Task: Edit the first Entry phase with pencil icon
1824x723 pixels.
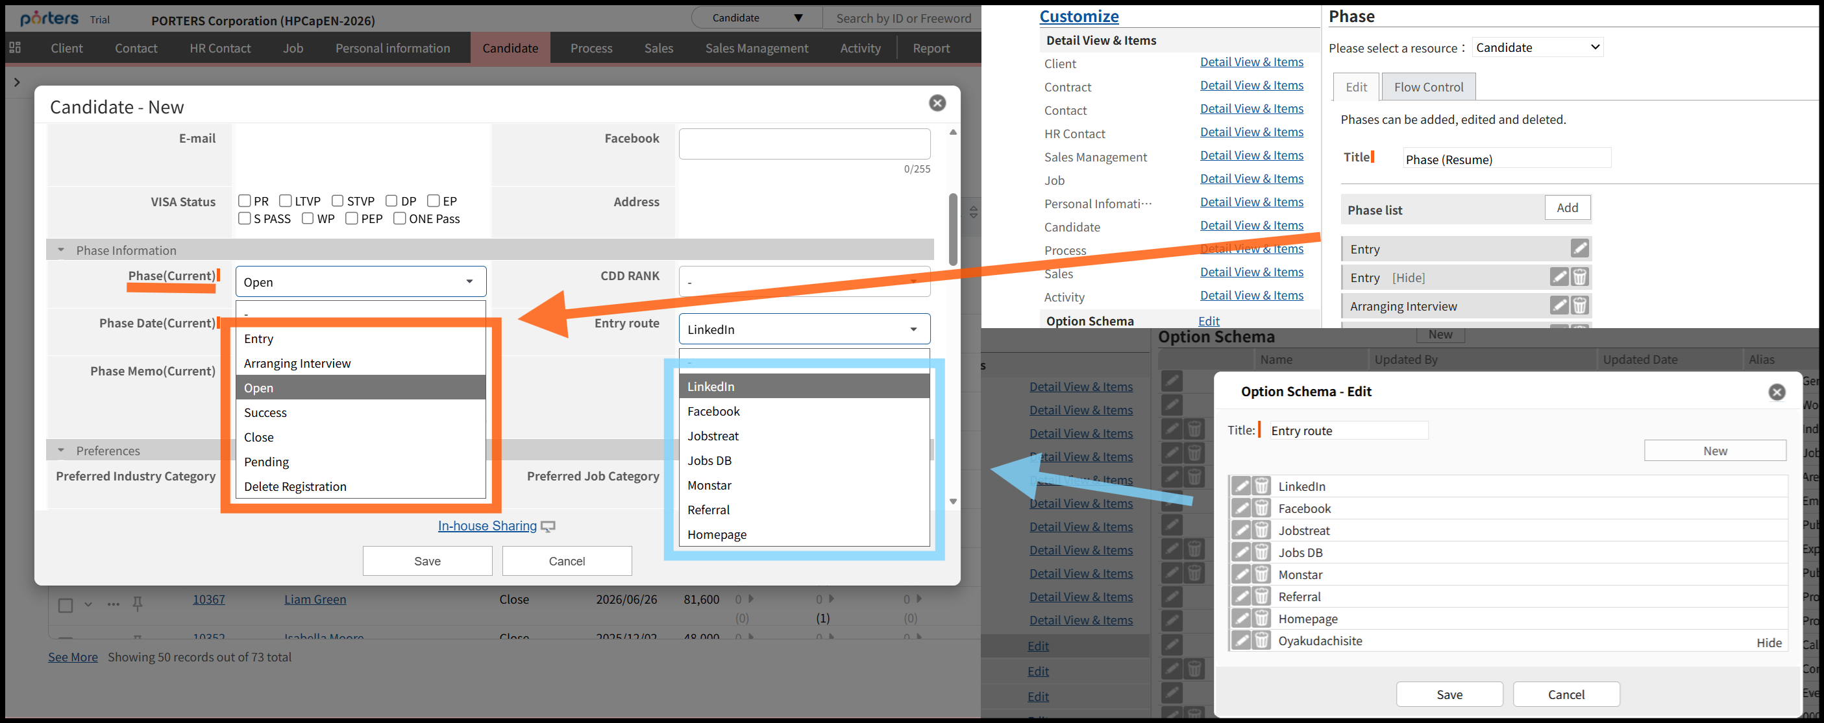Action: [x=1580, y=248]
